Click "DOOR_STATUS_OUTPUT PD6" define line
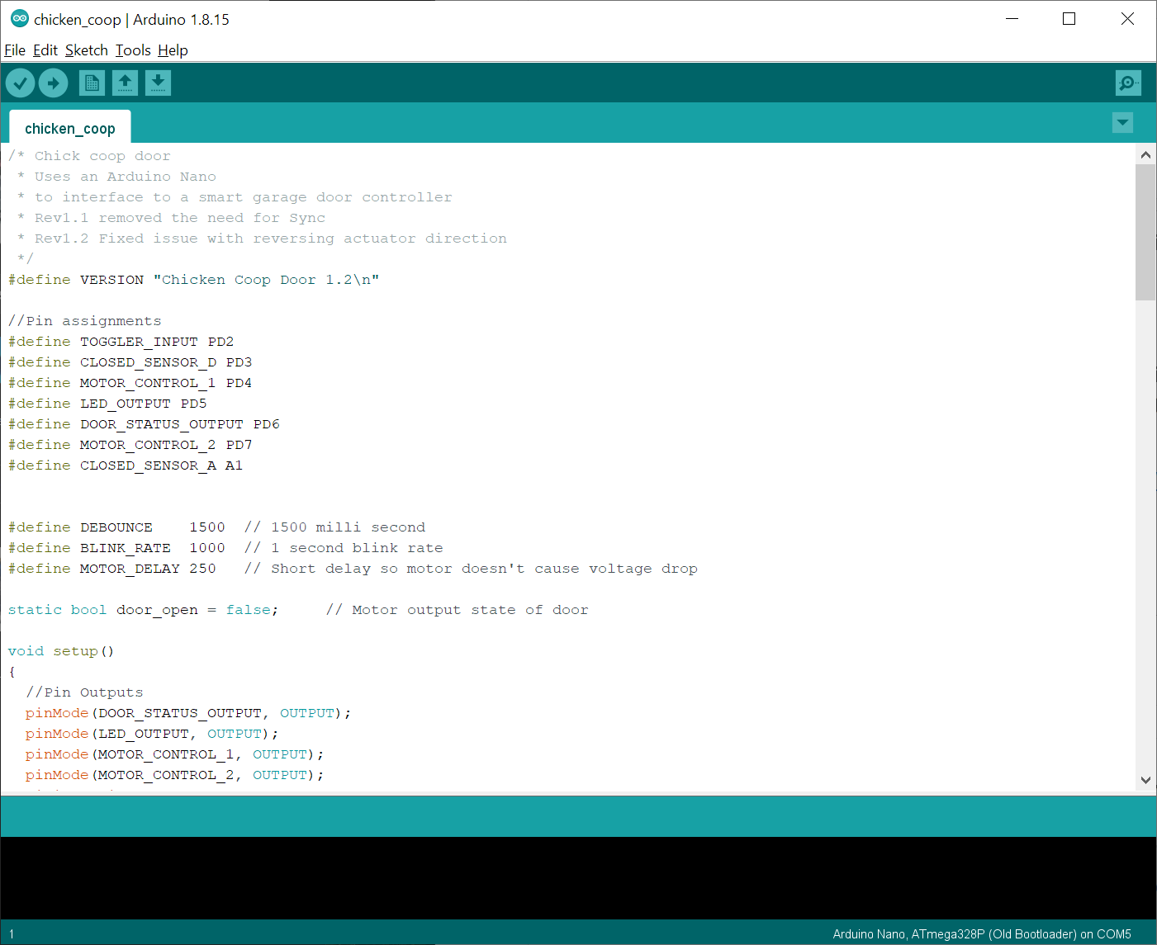 [x=144, y=424]
